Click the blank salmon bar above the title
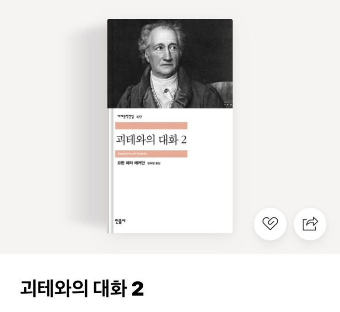 click(151, 126)
